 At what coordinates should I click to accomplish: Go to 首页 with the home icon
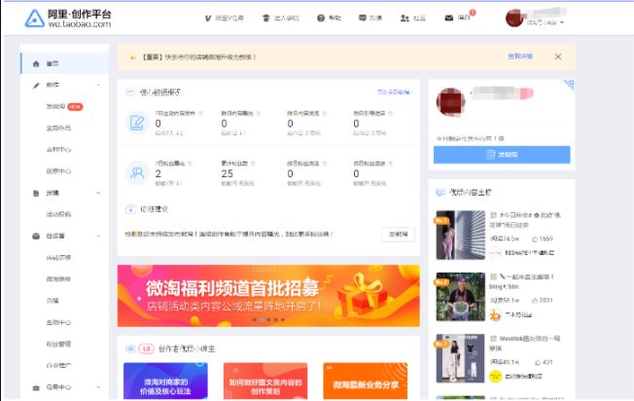[65, 63]
